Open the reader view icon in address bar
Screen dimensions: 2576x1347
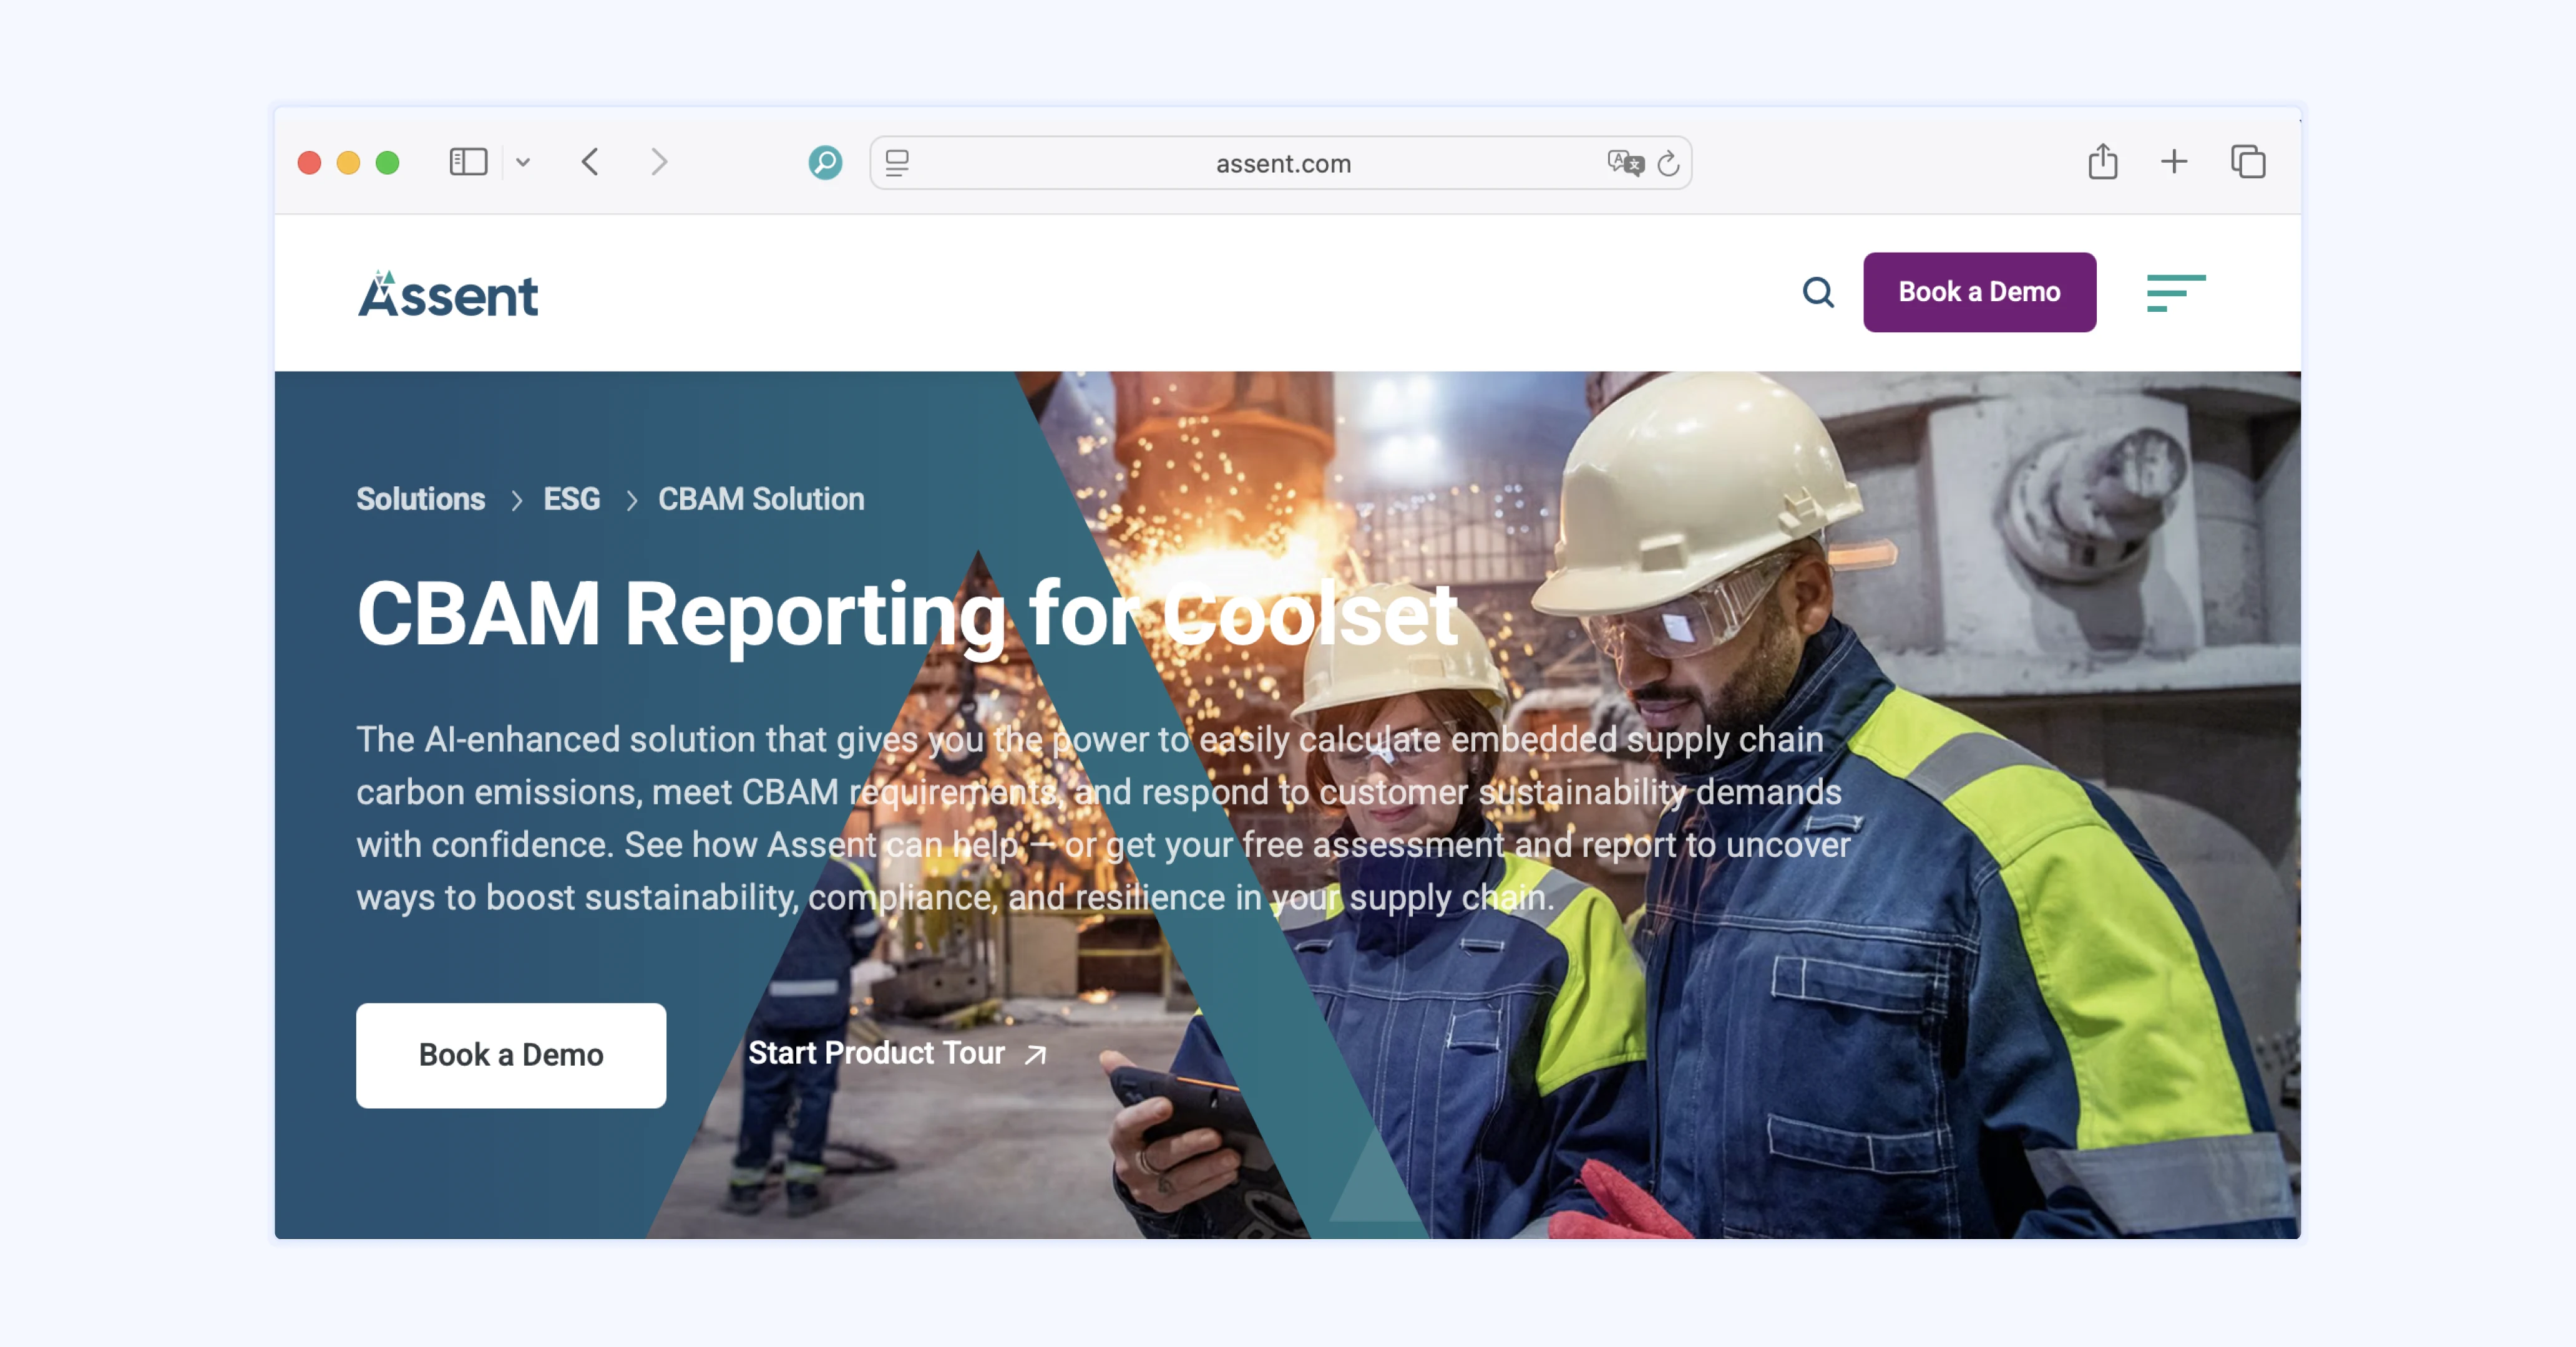[x=897, y=163]
